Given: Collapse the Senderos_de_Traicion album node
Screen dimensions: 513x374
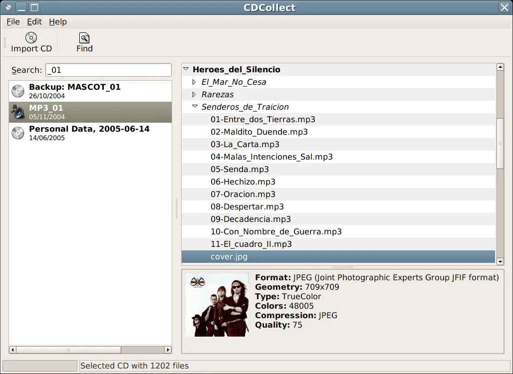Looking at the screenshot, I should 194,106.
